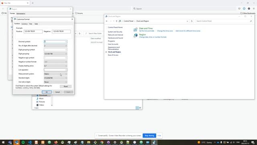Viewport: 257px width, 145px height.
Task: Click Set the time and date link
Action: (147, 31)
